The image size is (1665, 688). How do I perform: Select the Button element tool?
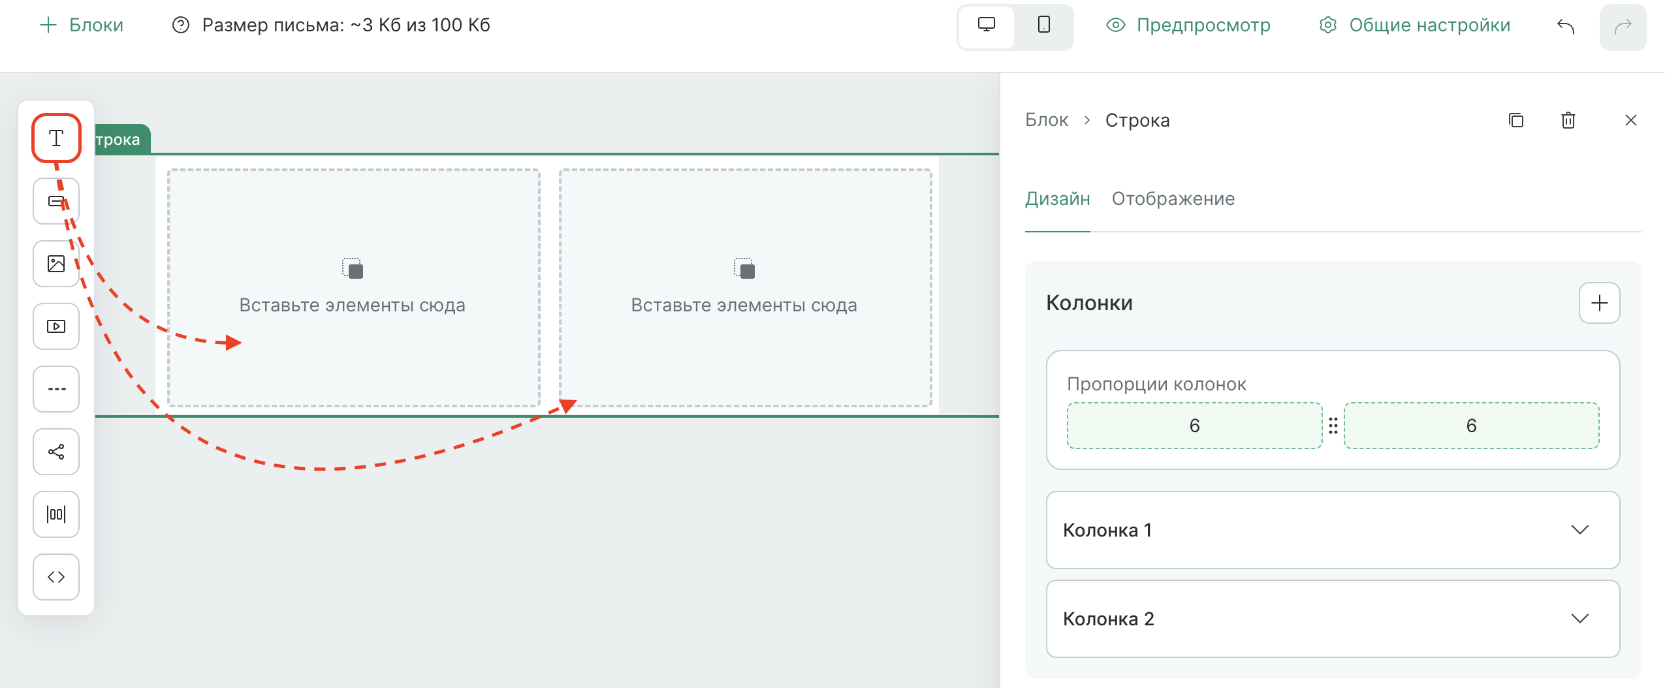[x=56, y=201]
